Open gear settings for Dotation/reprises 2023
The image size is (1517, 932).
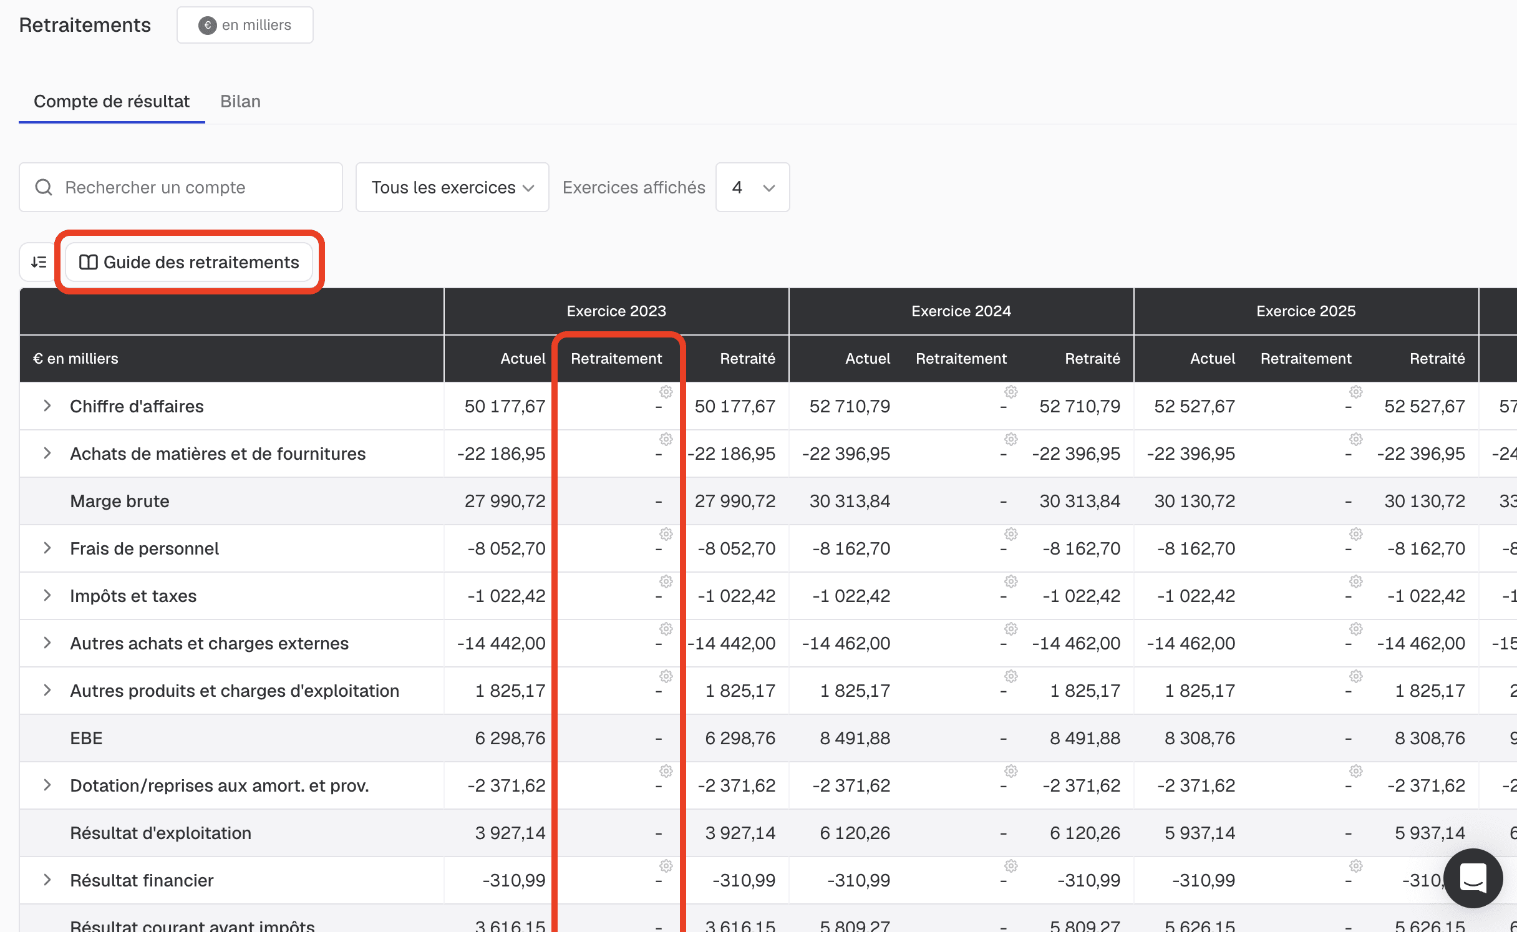666,771
